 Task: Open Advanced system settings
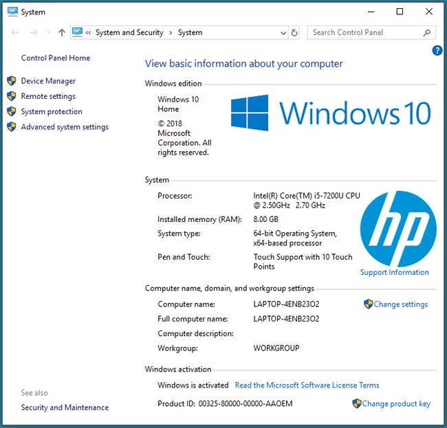click(x=65, y=126)
